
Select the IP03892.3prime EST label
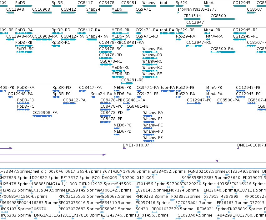[185, 197]
